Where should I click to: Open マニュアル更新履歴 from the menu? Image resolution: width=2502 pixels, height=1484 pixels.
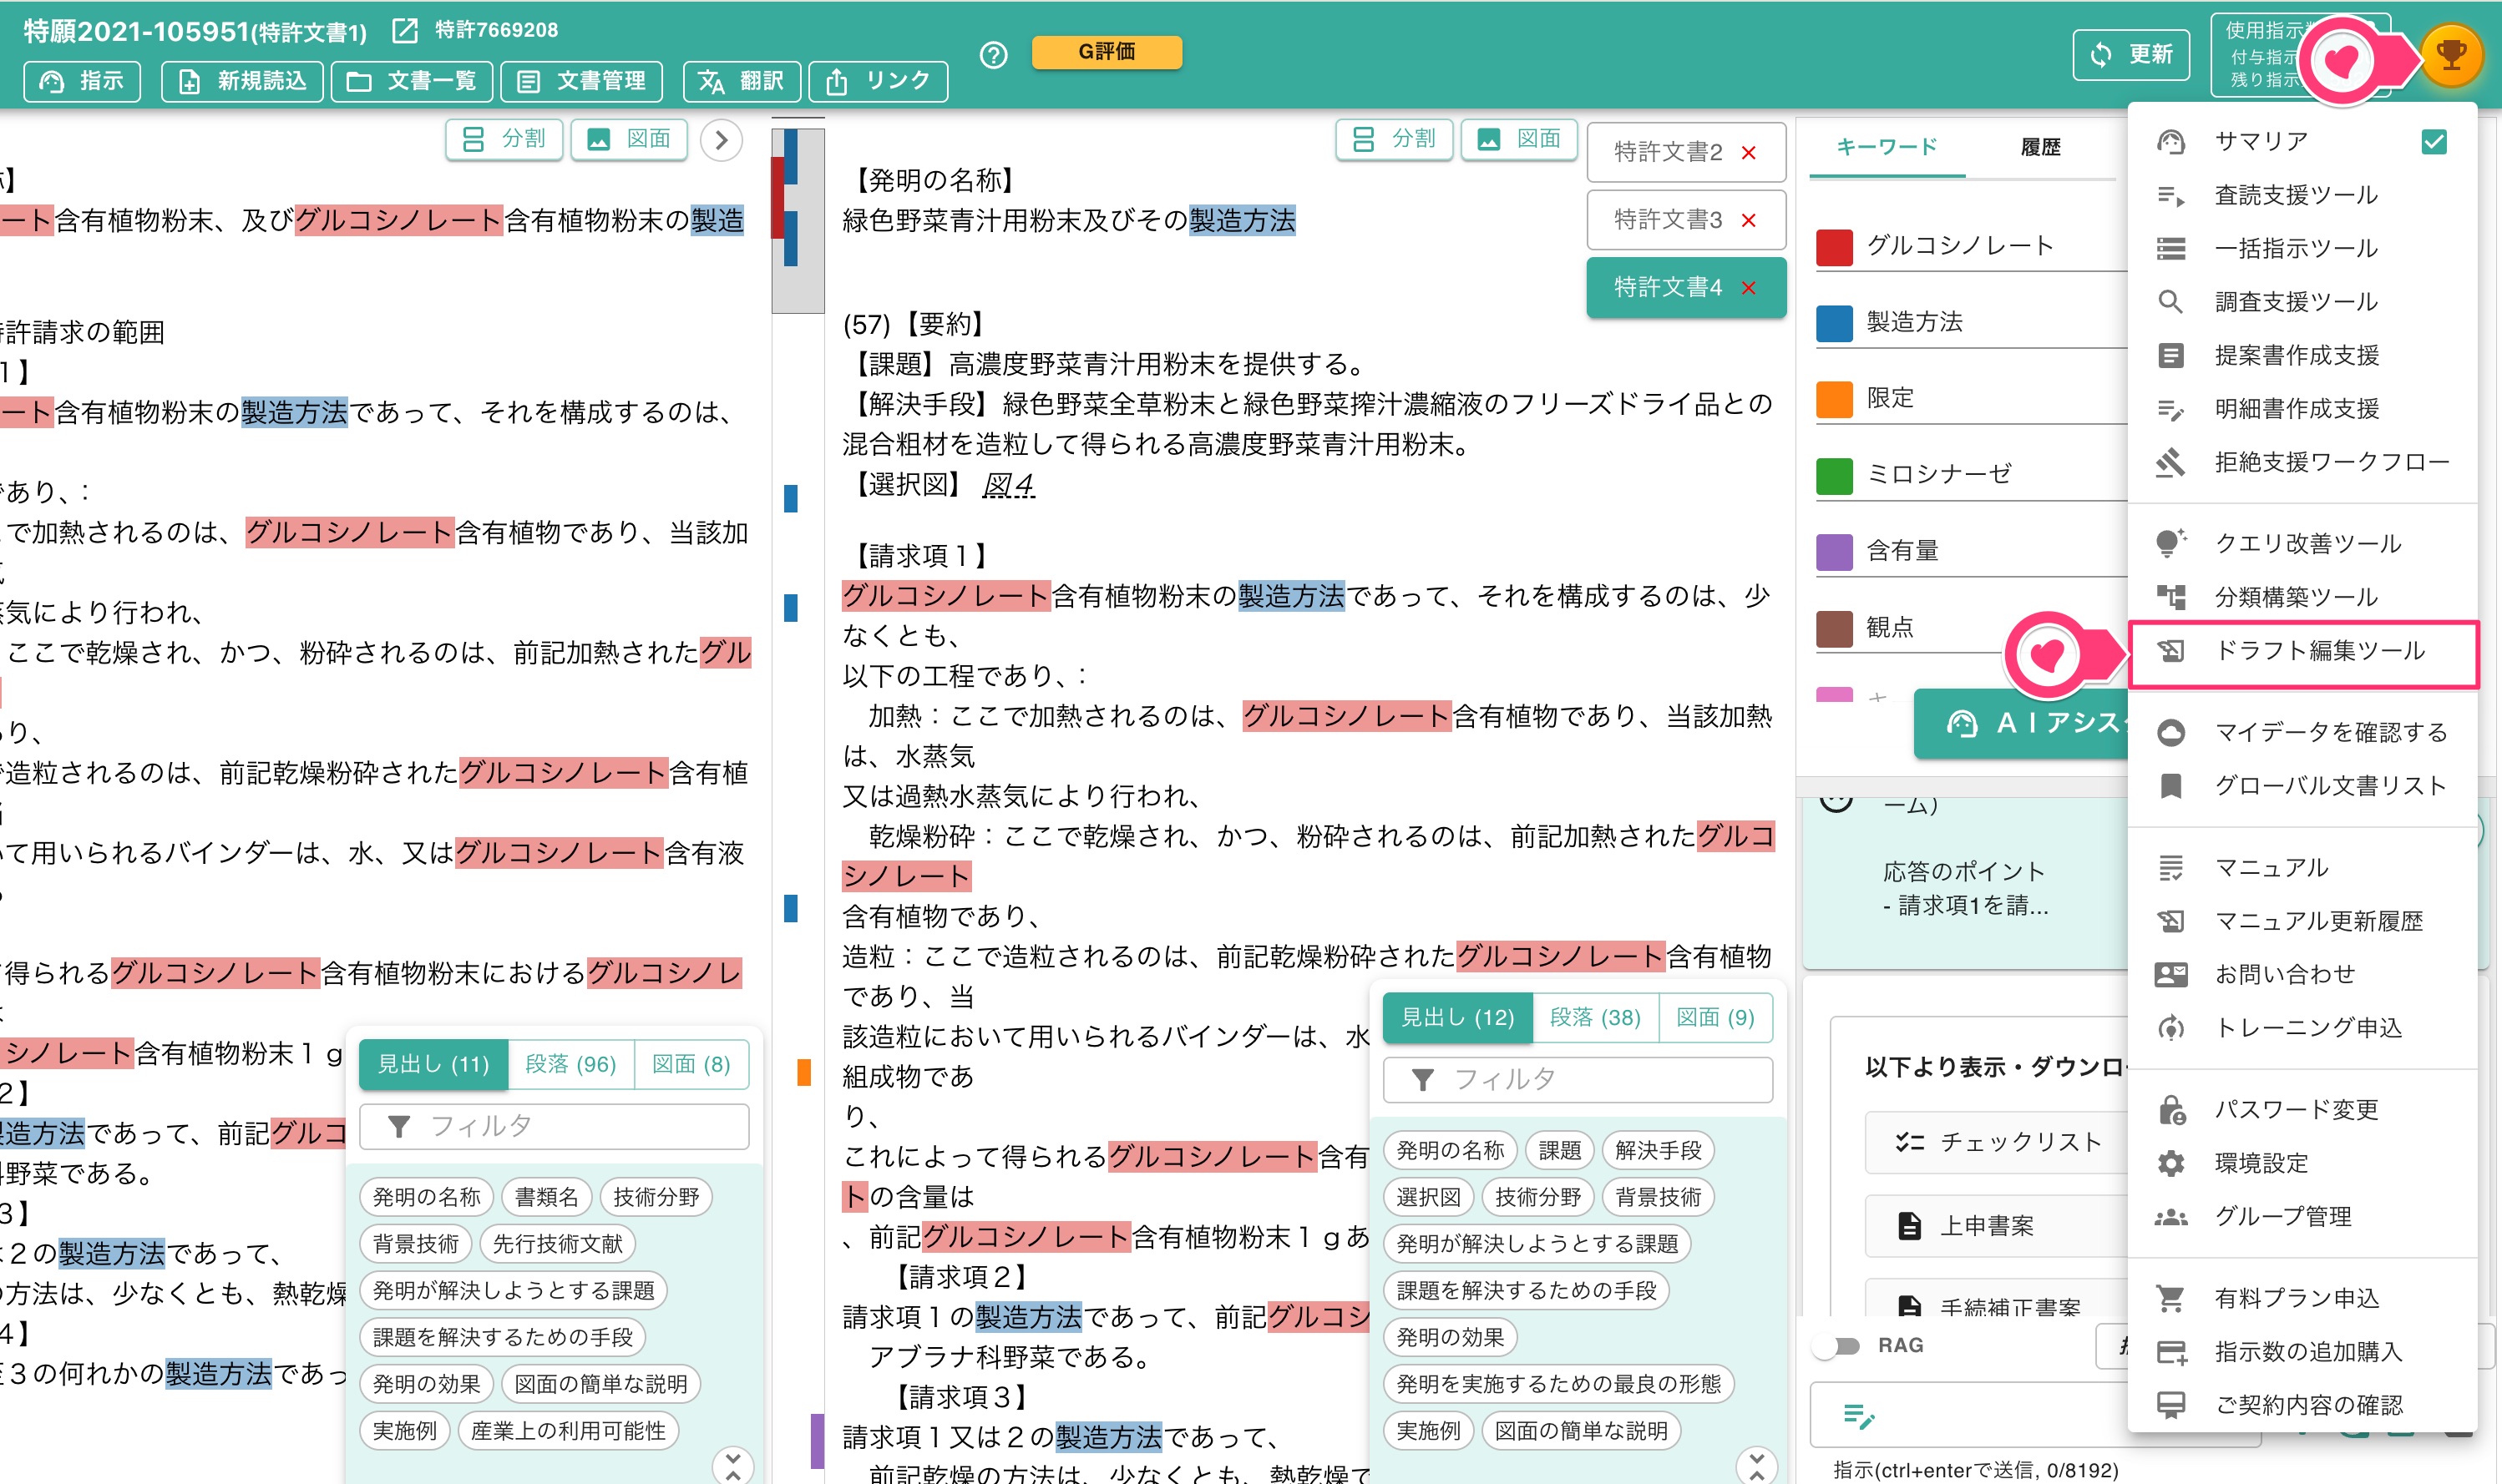[2302, 921]
